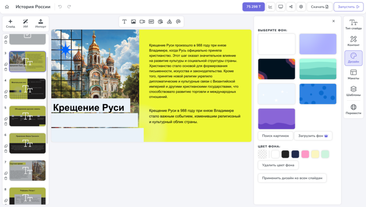Open presentation settings gear

[301, 7]
